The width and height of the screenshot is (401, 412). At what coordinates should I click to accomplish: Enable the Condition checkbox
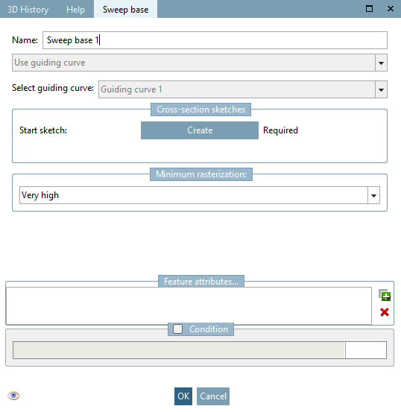177,329
